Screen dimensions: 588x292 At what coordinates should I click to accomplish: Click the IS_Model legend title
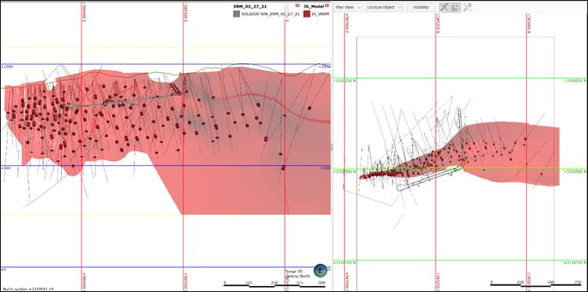pos(315,6)
